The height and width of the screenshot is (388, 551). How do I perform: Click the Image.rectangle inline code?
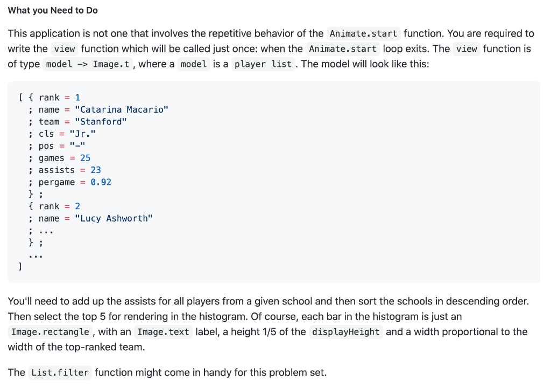[x=50, y=332]
